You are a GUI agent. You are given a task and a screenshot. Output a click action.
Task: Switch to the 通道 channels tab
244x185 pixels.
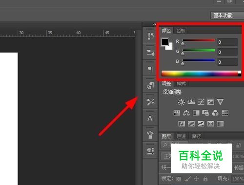point(181,136)
